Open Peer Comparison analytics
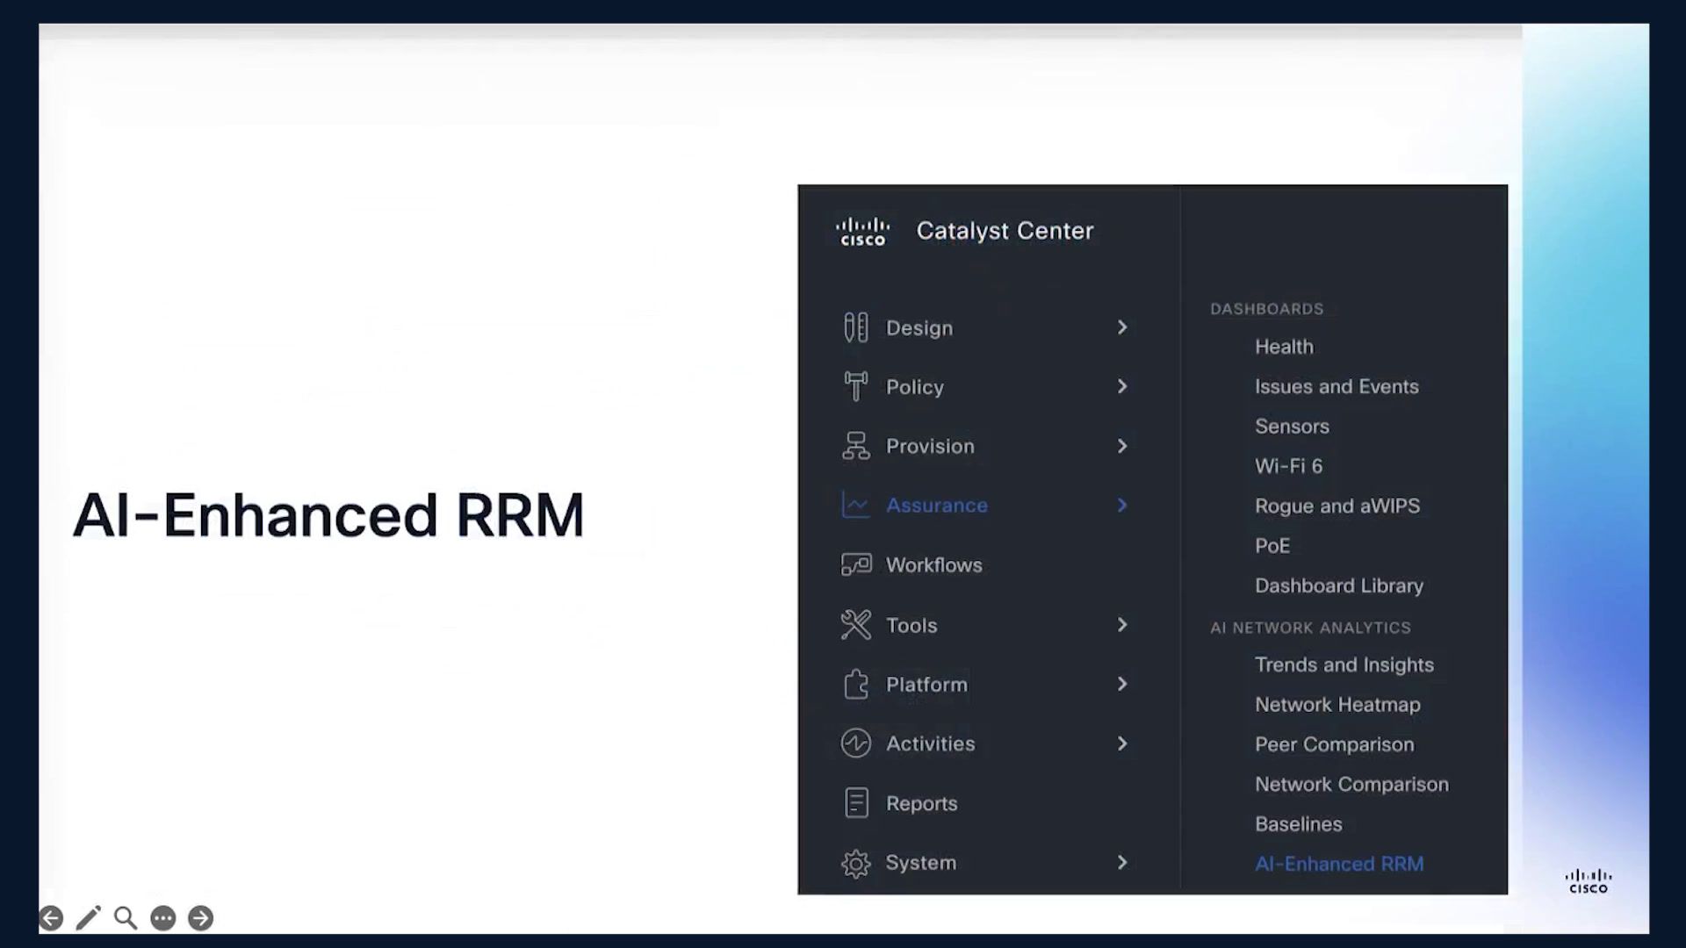The image size is (1686, 948). coord(1334,744)
